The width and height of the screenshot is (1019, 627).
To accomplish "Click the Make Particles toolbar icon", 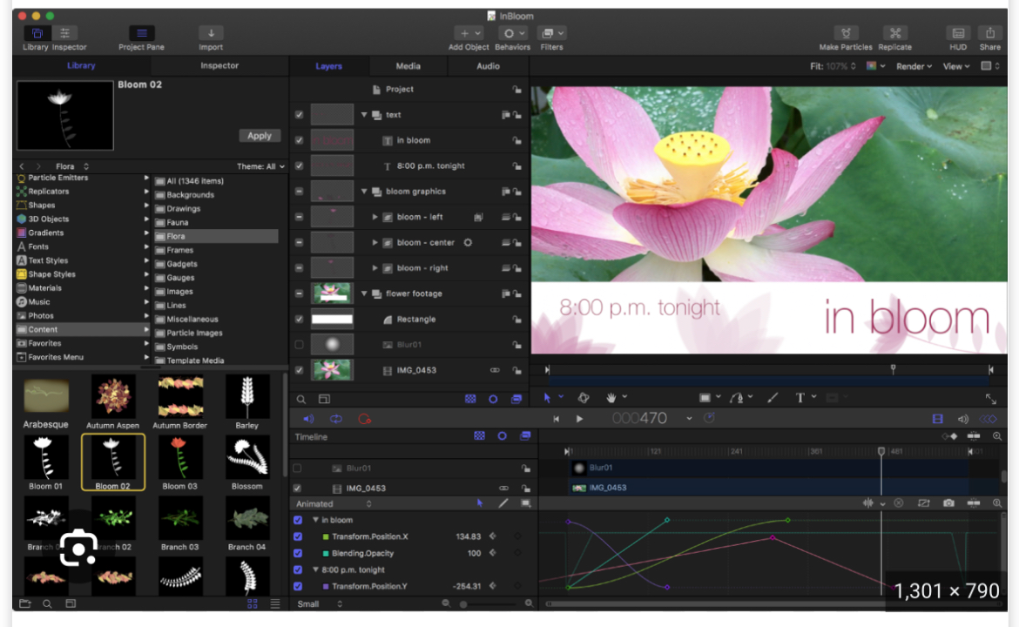I will click(x=846, y=33).
